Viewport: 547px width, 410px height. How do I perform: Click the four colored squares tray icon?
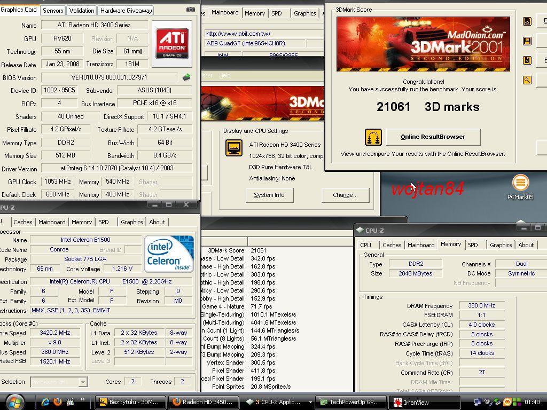click(x=517, y=402)
